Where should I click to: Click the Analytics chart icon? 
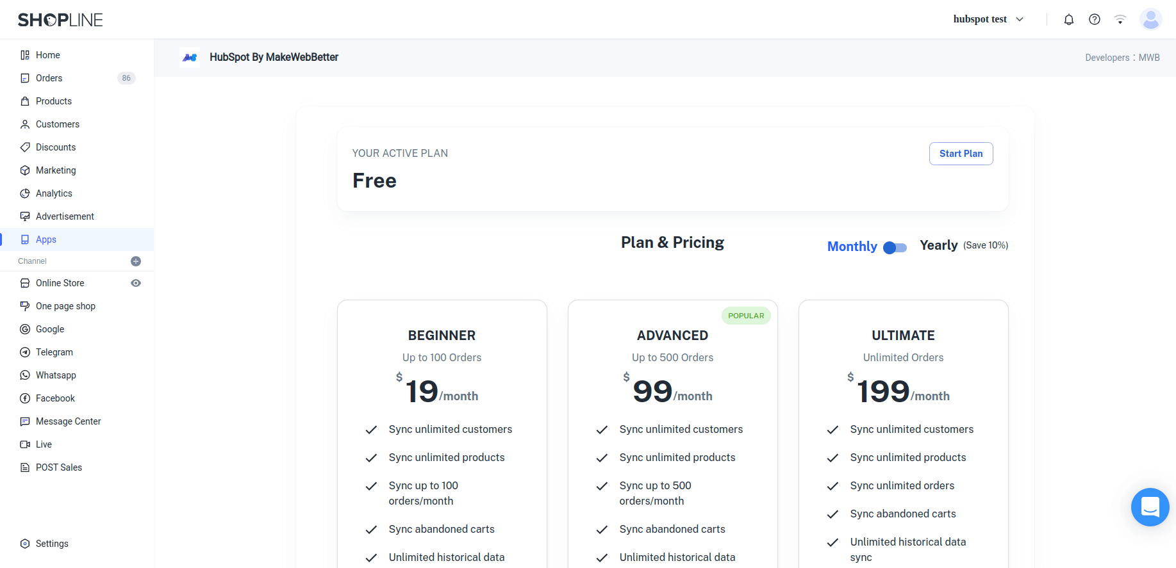coord(25,193)
